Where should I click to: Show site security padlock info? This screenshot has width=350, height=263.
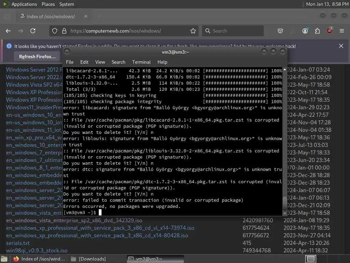[64, 31]
